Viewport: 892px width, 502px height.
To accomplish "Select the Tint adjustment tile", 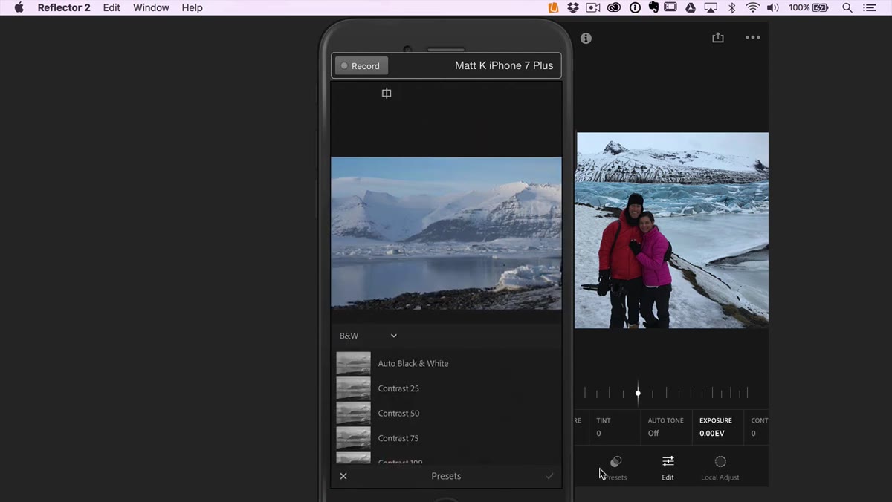I will (615, 427).
